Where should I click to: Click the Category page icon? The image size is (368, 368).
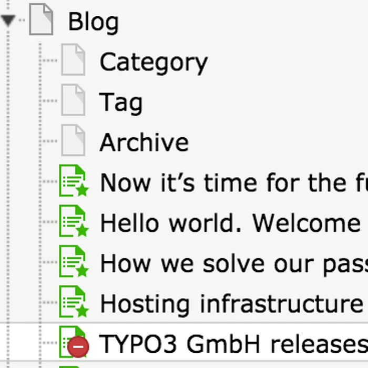point(73,60)
